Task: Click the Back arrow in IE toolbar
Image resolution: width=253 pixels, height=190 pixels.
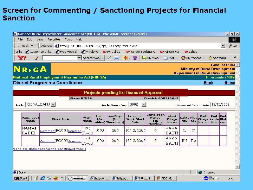Action: click(23, 45)
